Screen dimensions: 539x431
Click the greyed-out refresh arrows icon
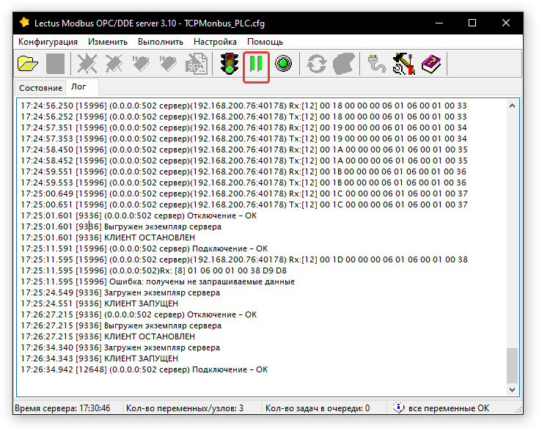(x=316, y=64)
